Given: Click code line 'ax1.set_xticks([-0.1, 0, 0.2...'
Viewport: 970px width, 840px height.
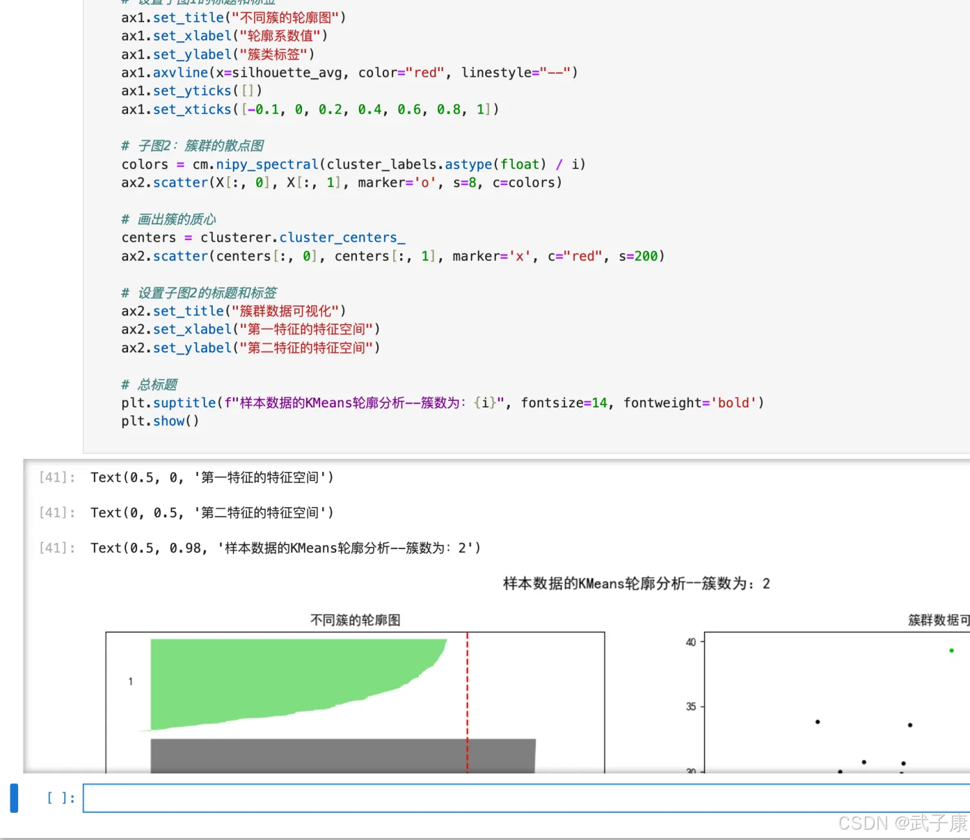Looking at the screenshot, I should [x=310, y=109].
